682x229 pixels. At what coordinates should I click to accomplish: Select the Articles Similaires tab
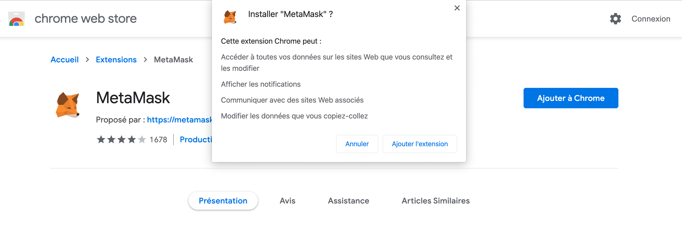tap(436, 201)
